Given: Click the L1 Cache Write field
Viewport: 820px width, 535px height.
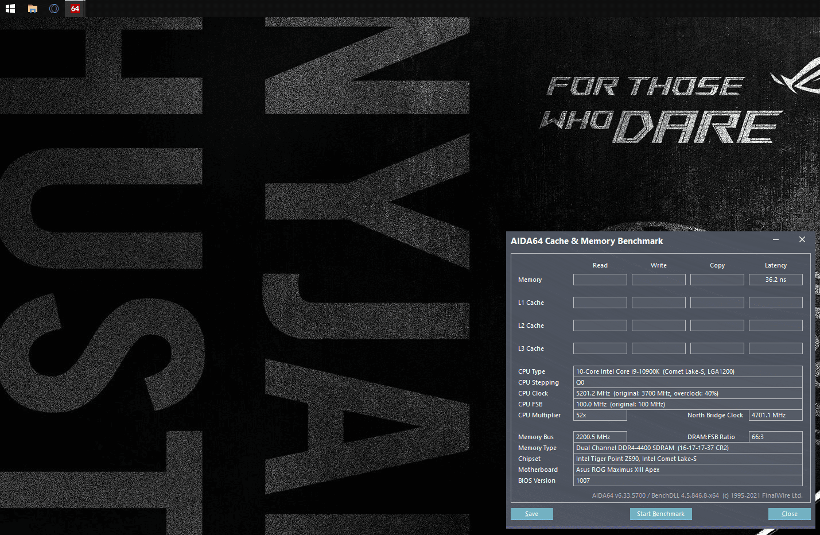Looking at the screenshot, I should point(659,303).
